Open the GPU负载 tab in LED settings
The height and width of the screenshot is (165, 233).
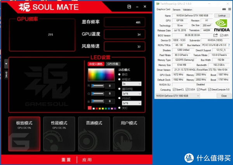(x=113, y=64)
